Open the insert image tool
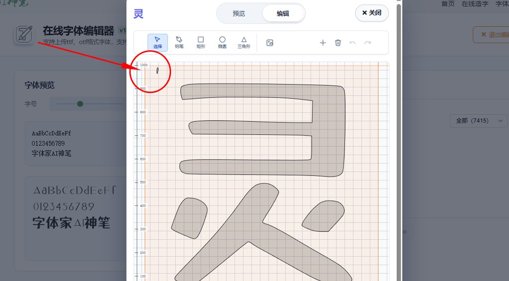The width and height of the screenshot is (509, 281). pyautogui.click(x=270, y=43)
